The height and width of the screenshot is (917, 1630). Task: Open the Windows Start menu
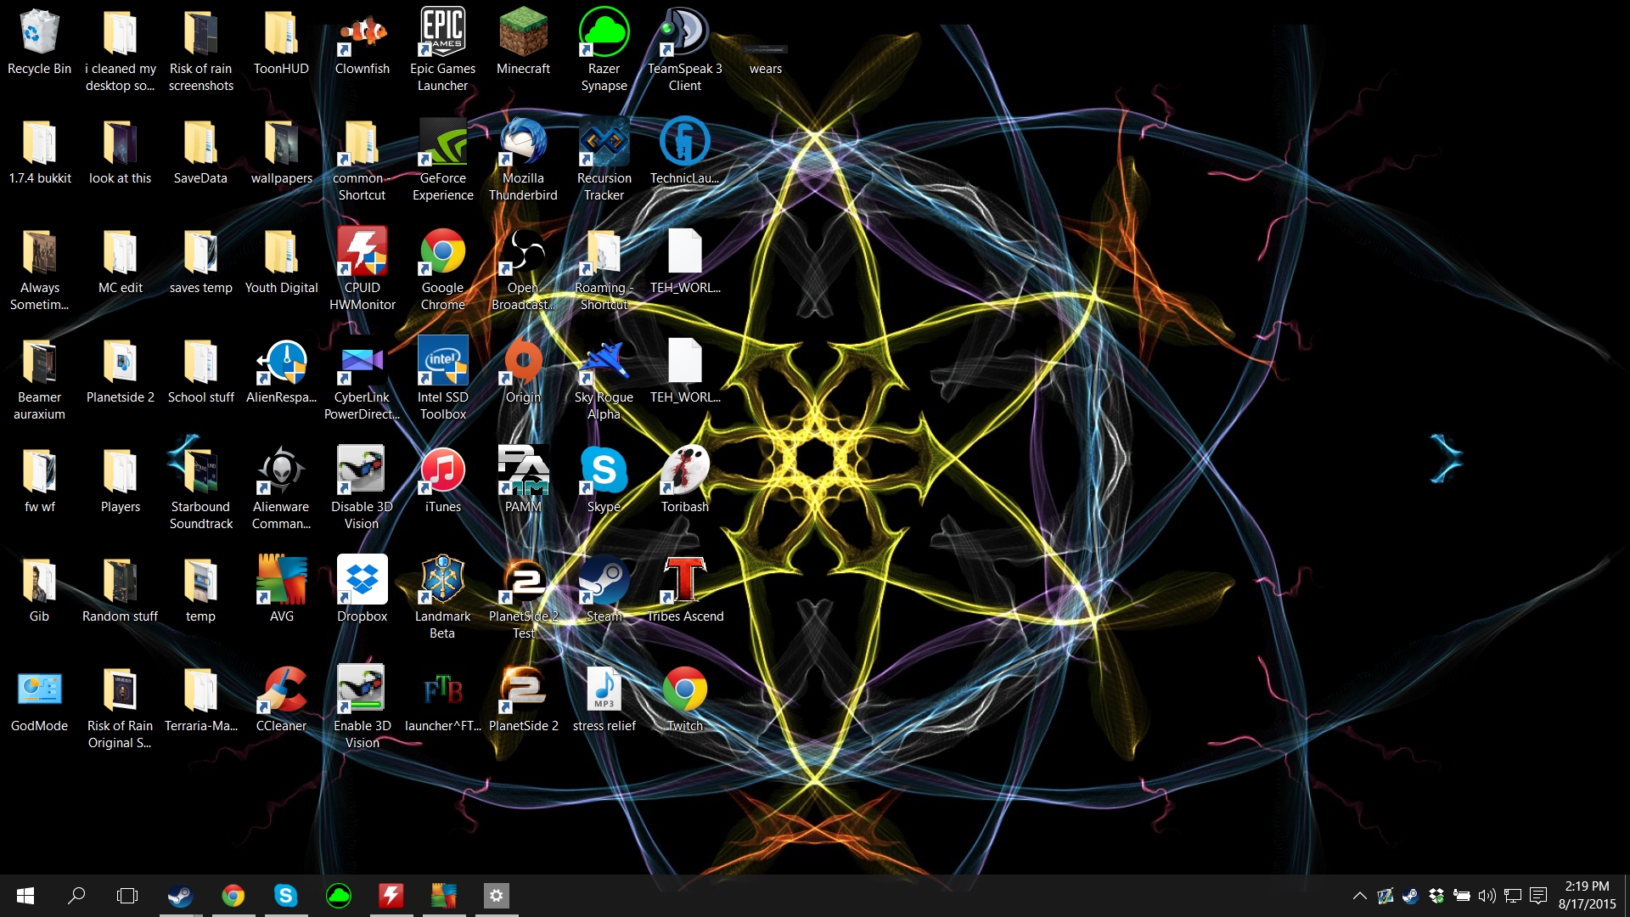25,896
